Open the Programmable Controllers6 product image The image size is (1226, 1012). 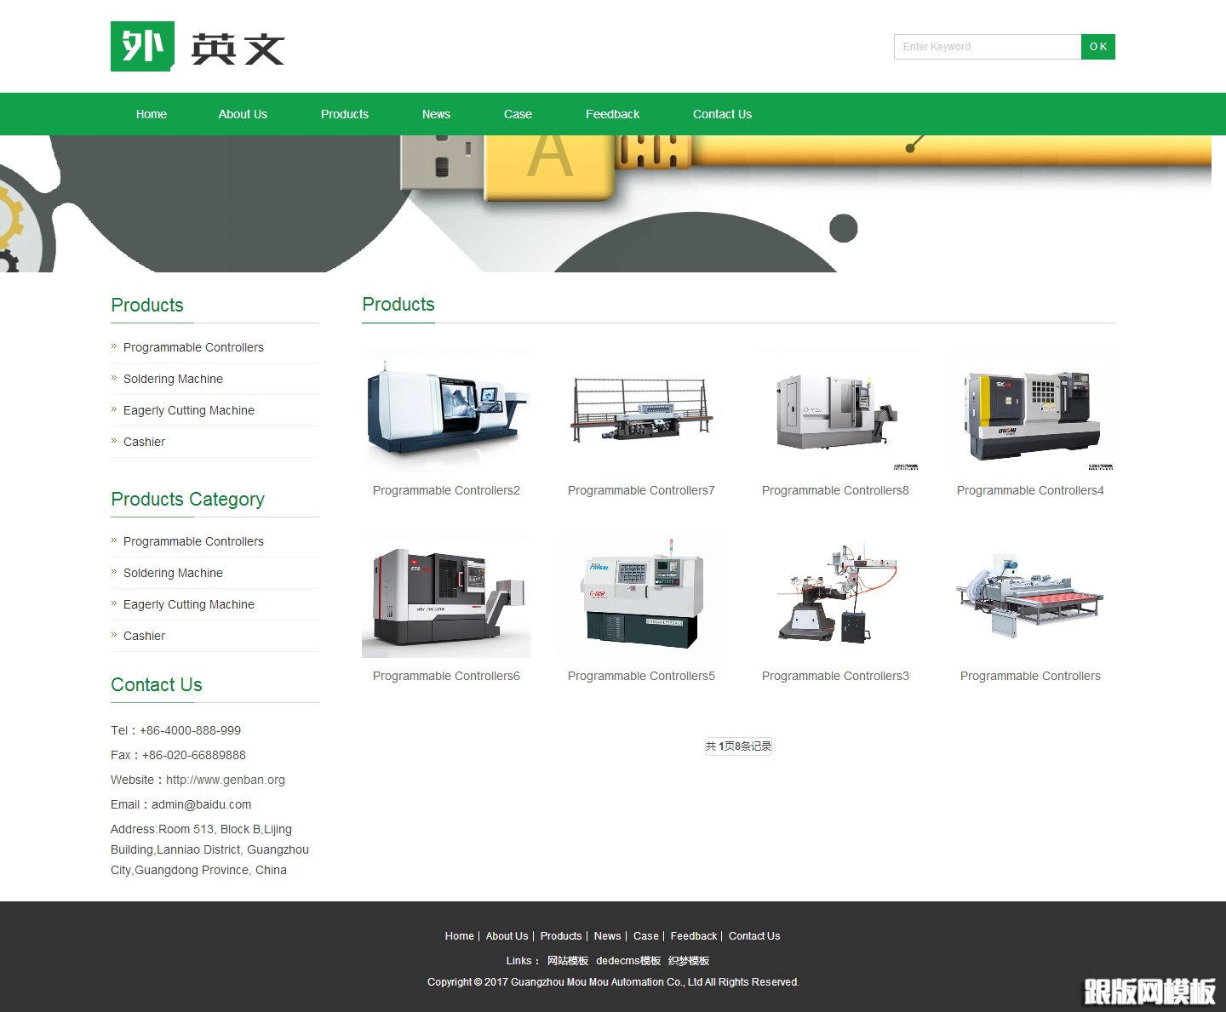[x=446, y=596]
